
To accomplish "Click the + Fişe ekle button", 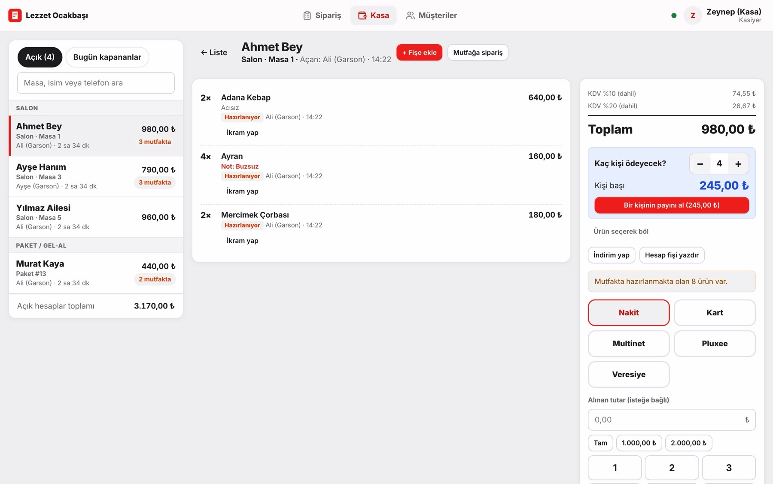I will click(x=419, y=52).
